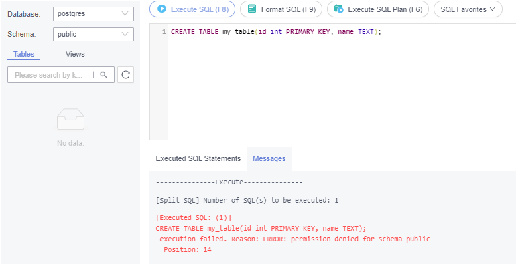The image size is (516, 264).
Task: Click Execute SQL Plan (F6) button
Action: 378,9
